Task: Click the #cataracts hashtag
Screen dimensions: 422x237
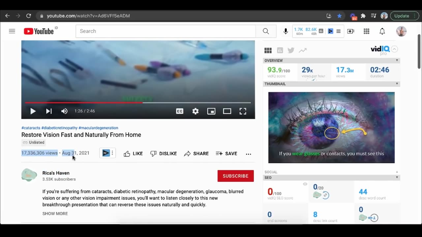Action: pos(31,128)
